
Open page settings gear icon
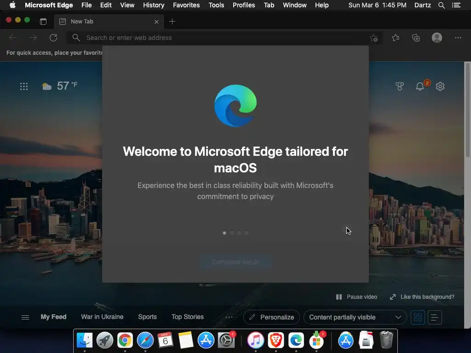point(440,86)
